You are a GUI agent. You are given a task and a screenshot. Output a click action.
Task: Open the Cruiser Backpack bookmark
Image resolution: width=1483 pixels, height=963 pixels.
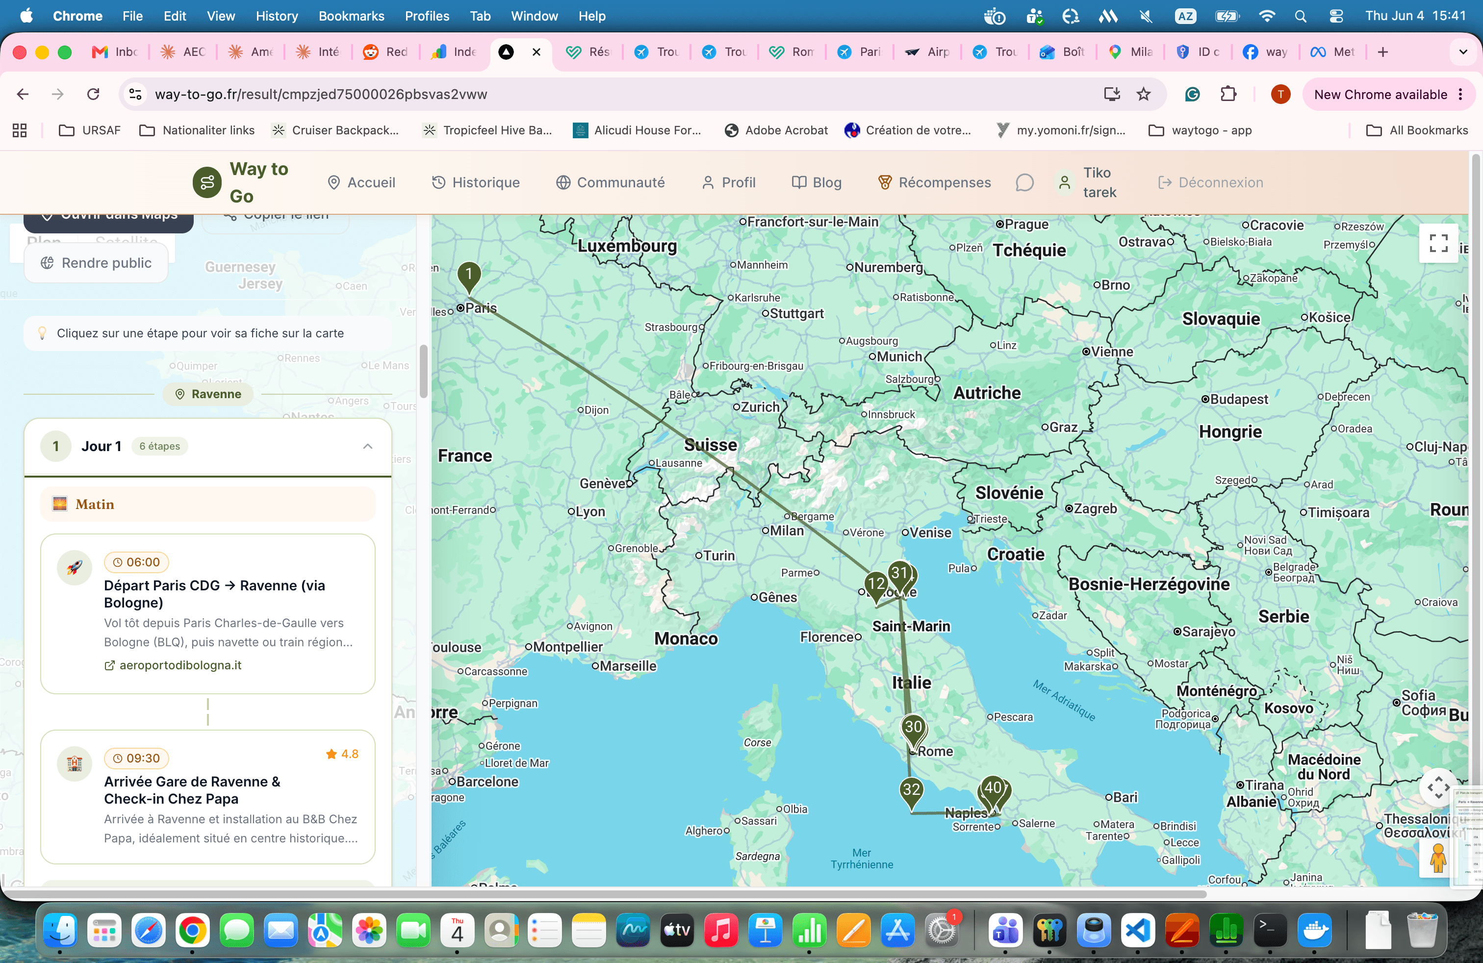(335, 130)
